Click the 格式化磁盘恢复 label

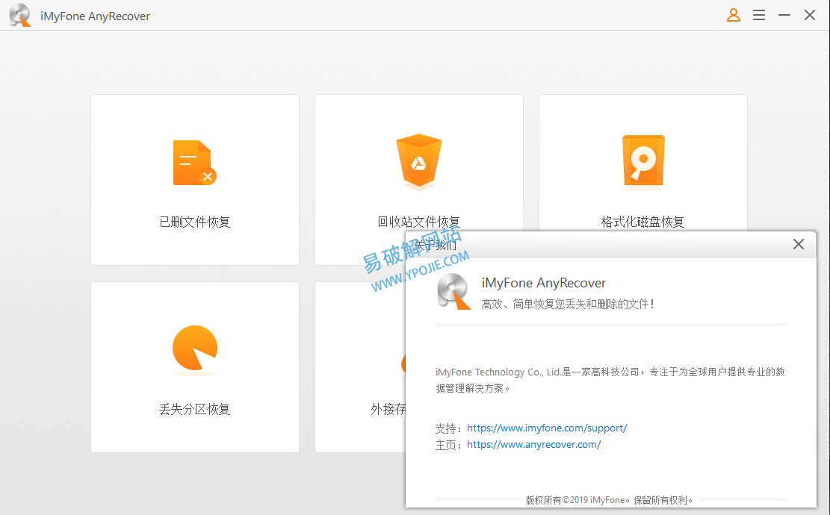tap(642, 222)
